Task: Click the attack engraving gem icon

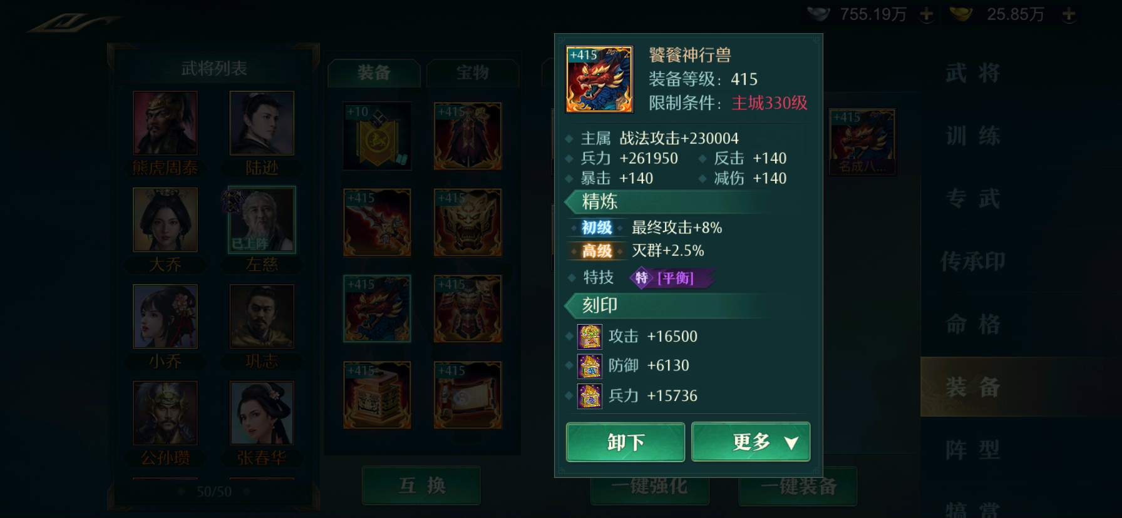Action: click(x=589, y=337)
